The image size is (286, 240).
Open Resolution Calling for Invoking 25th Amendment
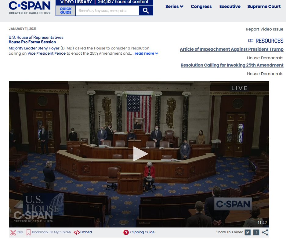click(x=232, y=65)
